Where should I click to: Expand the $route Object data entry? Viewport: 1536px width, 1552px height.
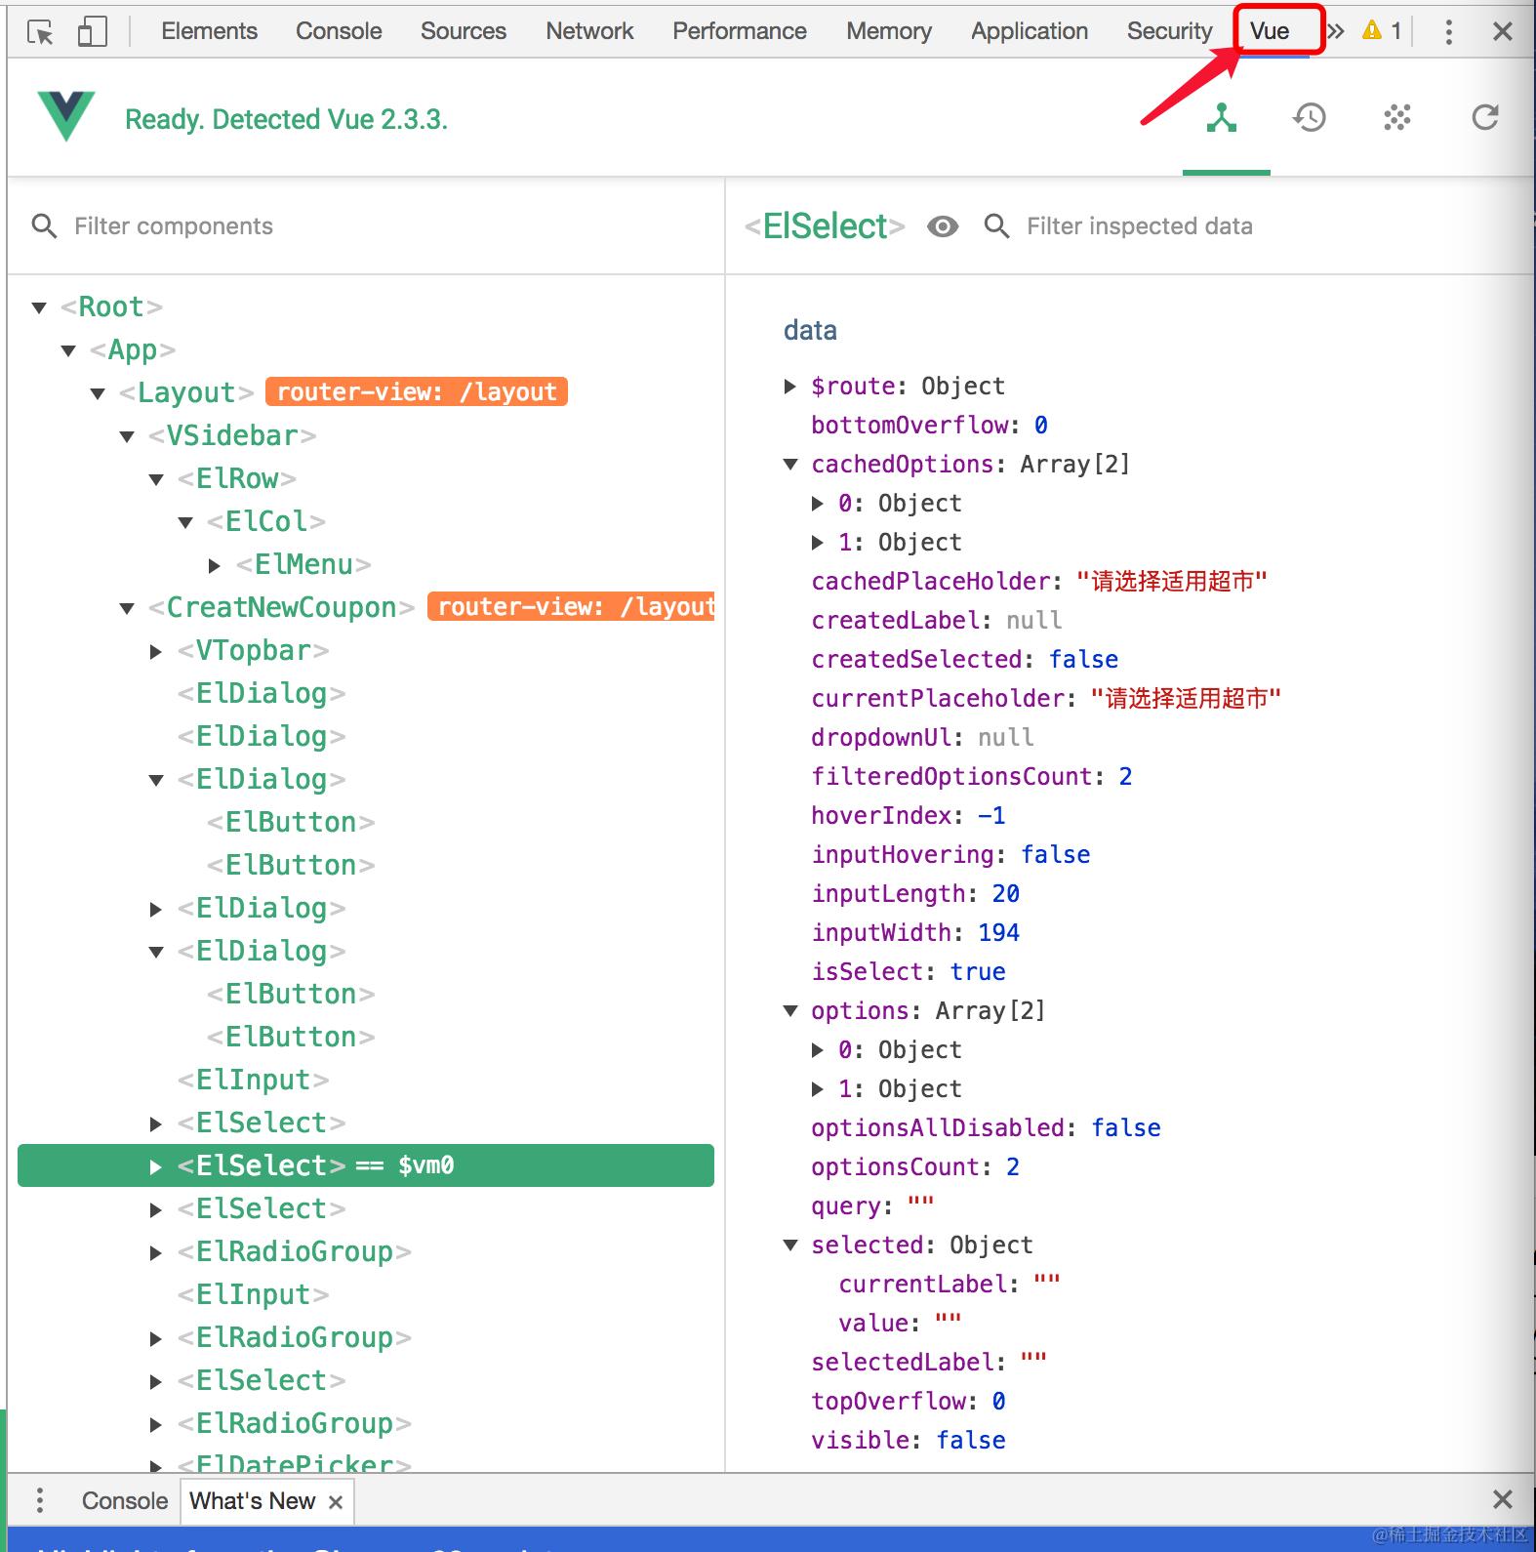pos(790,387)
